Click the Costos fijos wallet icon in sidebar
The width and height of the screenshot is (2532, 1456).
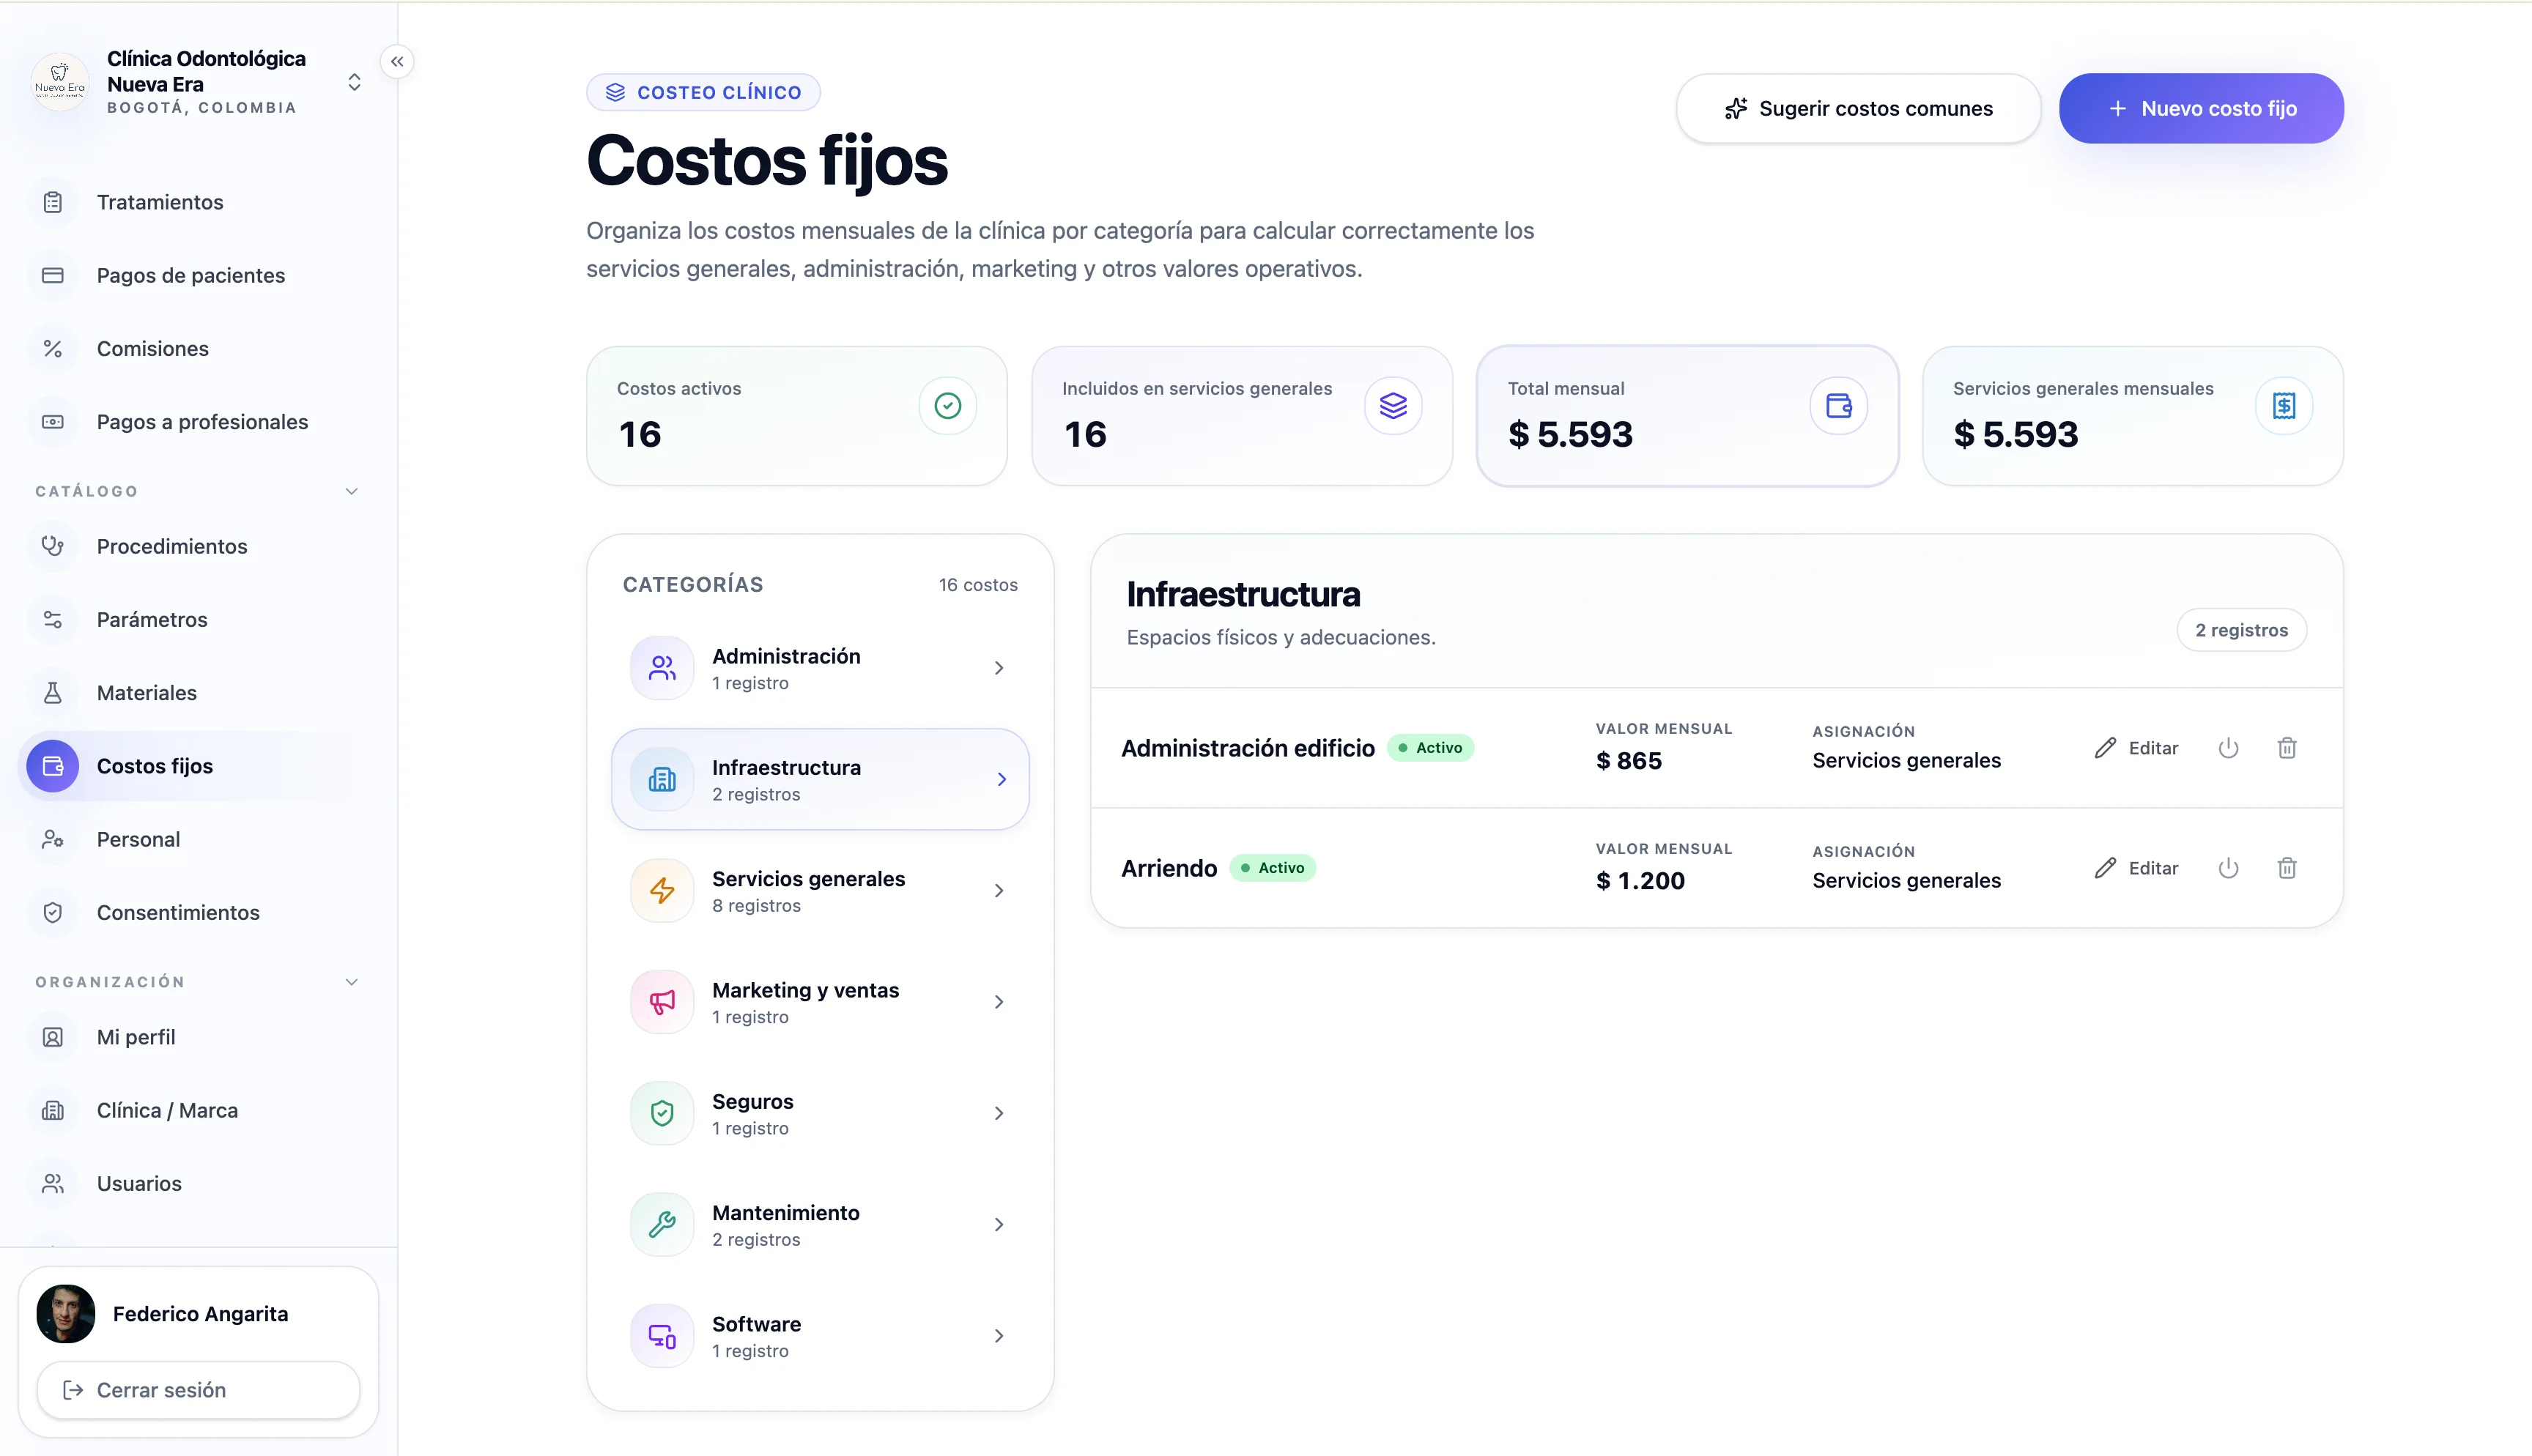coord(53,766)
